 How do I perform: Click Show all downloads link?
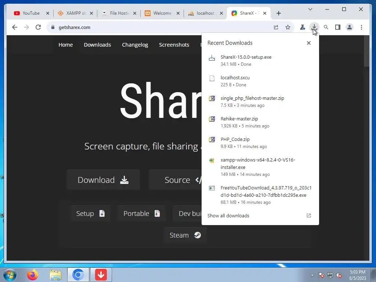pyautogui.click(x=228, y=216)
